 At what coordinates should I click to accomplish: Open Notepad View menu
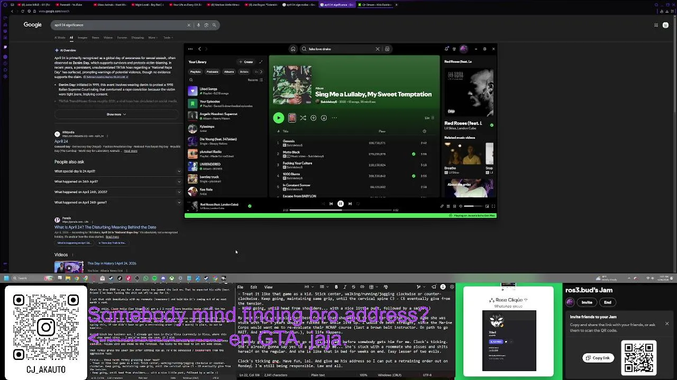268,287
